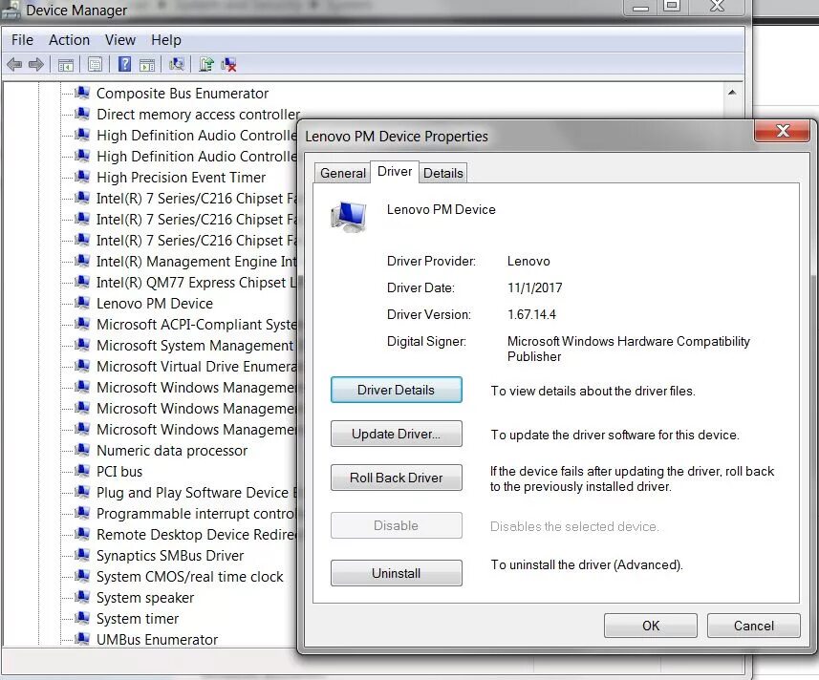Screen dimensions: 819x680
Task: Click the Forward arrow toolbar icon
Action: 36,65
